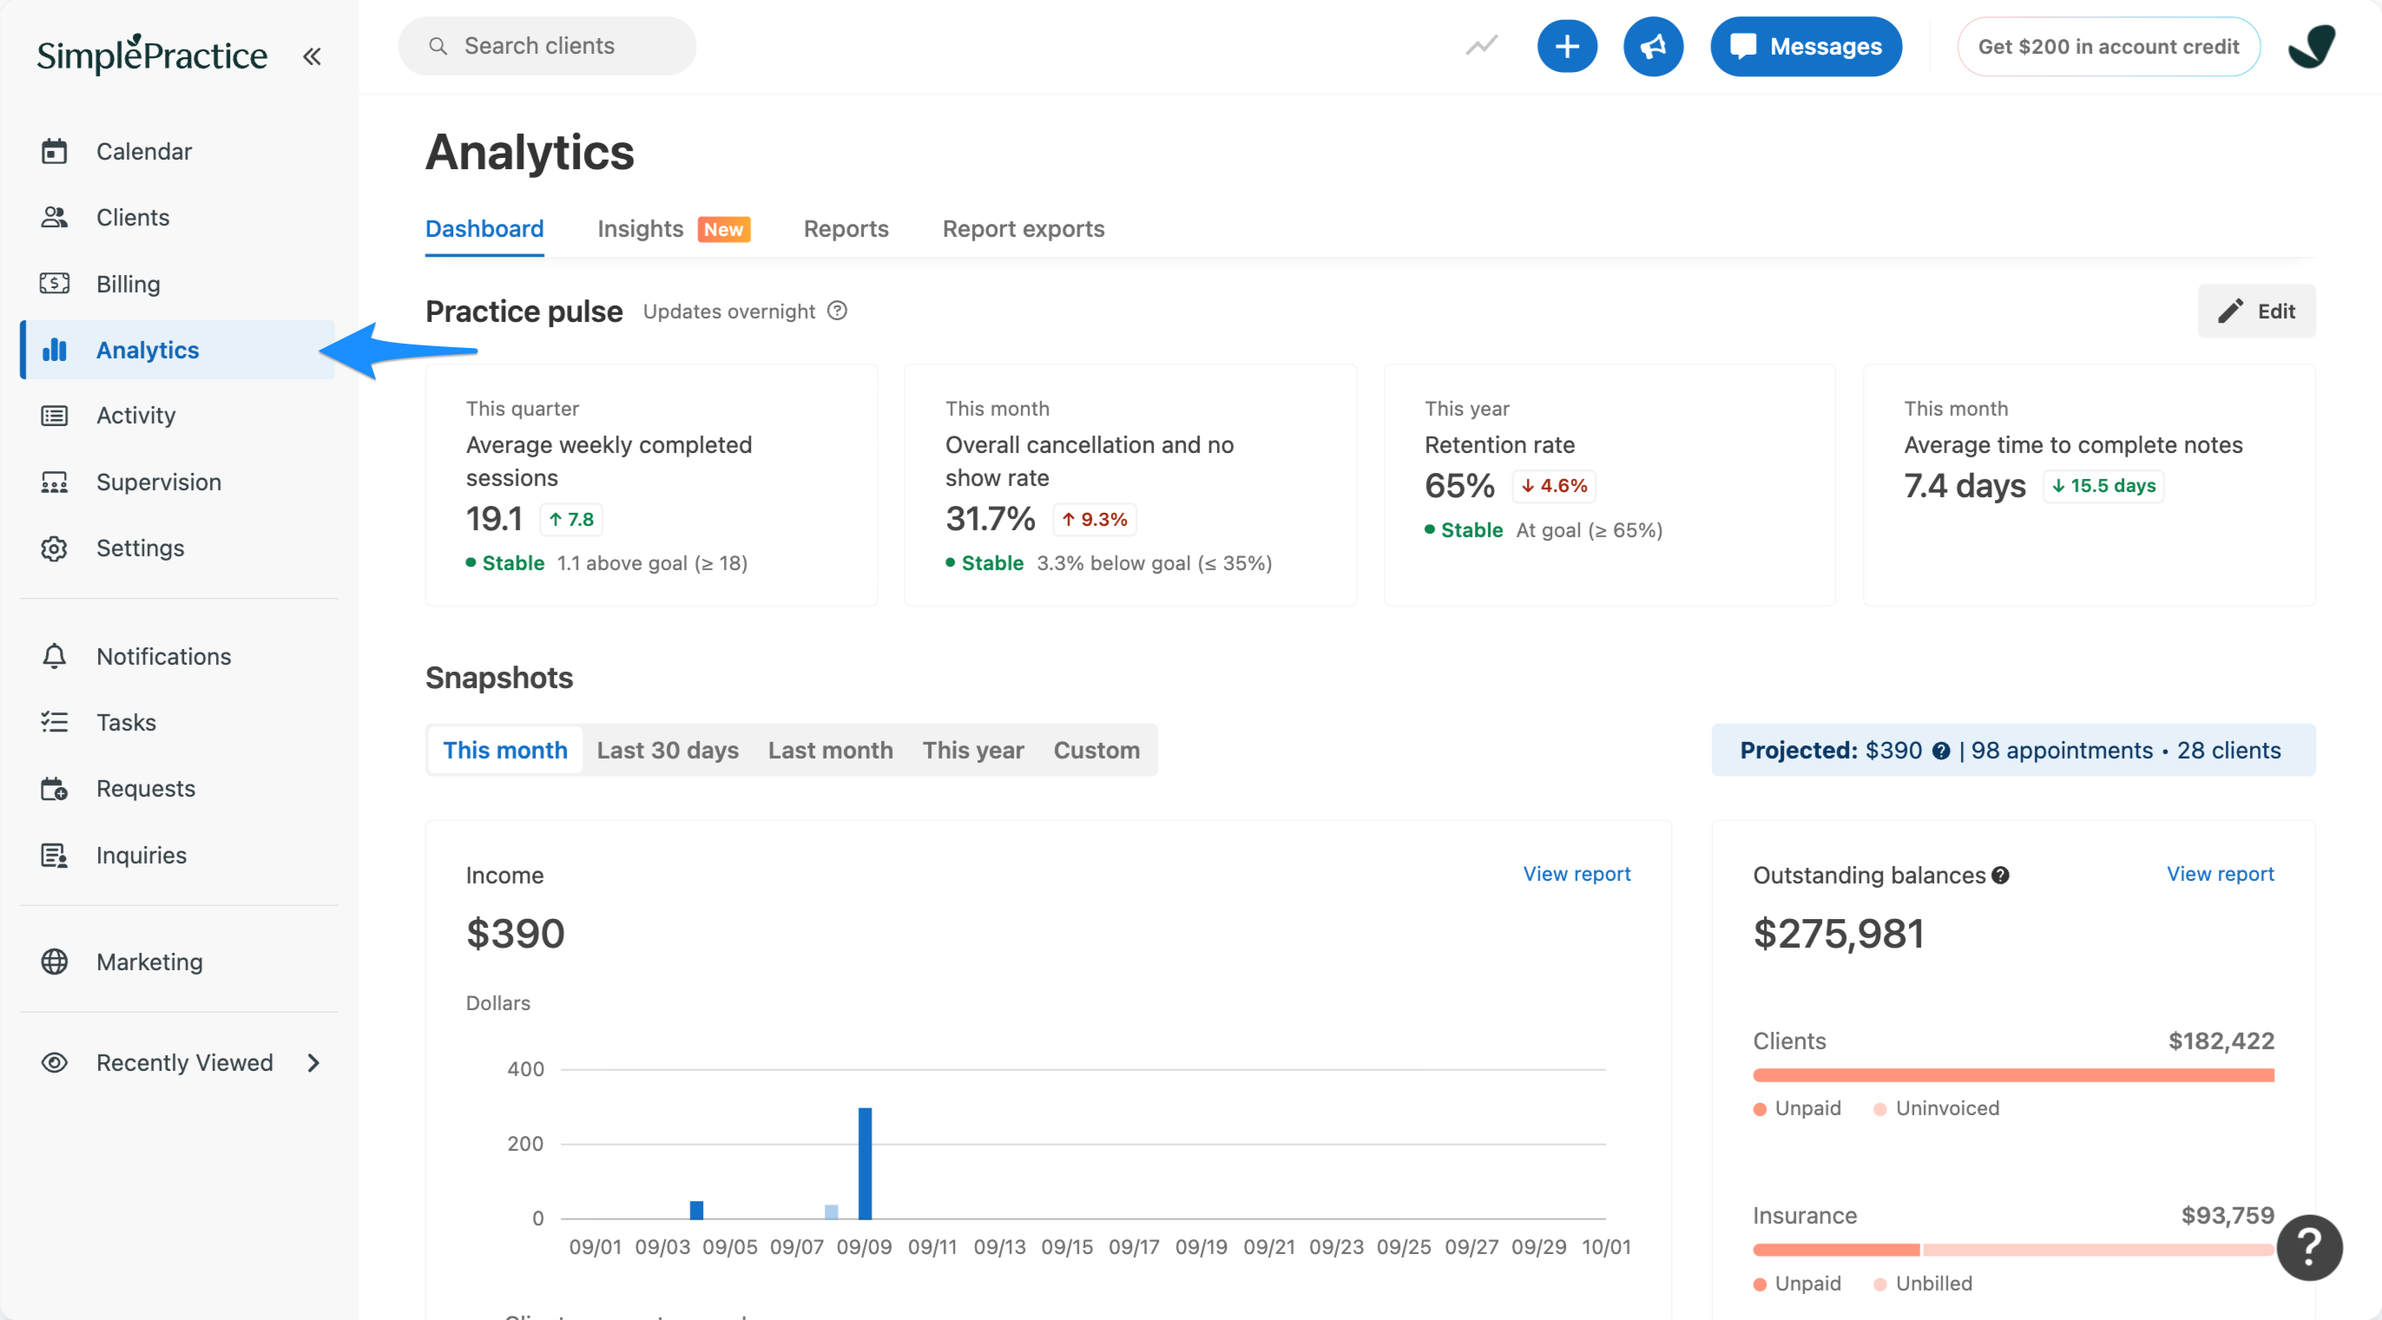
Task: Expand Recently Viewed chevron
Action: coord(313,1062)
